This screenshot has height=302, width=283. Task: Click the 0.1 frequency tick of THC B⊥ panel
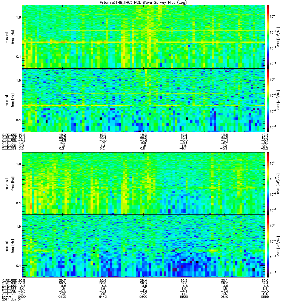coord(18,203)
